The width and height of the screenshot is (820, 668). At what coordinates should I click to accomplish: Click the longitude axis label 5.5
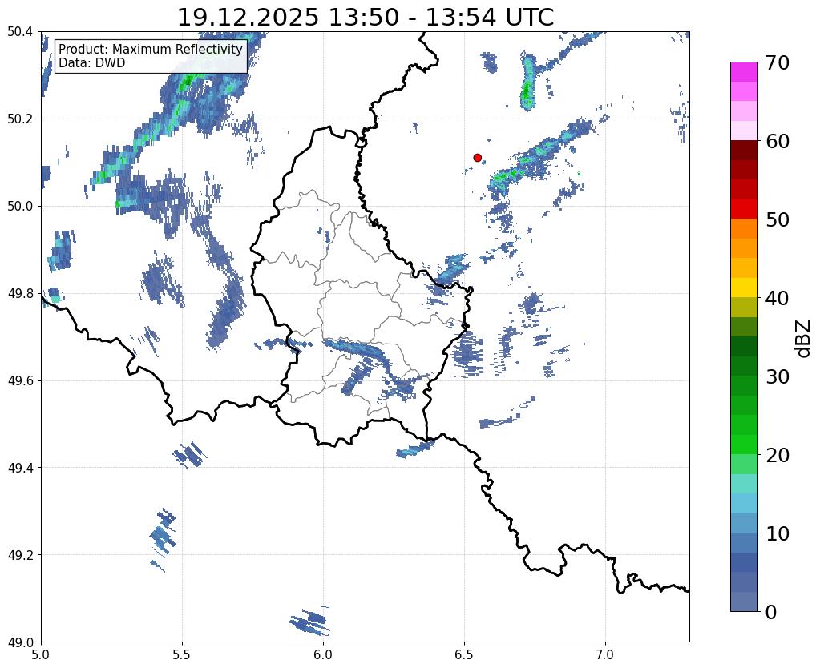(182, 654)
